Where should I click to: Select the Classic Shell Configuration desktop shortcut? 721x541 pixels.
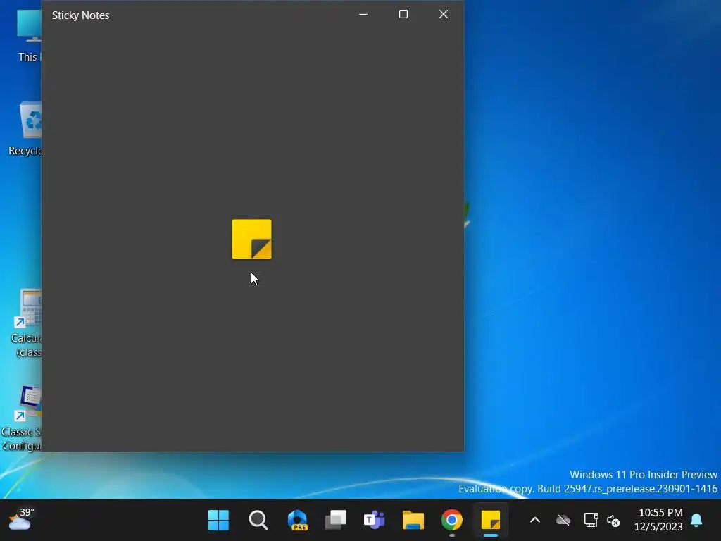[22, 418]
